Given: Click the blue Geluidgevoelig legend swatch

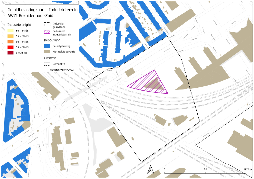Looking at the screenshot, I should pyautogui.click(x=47, y=46).
